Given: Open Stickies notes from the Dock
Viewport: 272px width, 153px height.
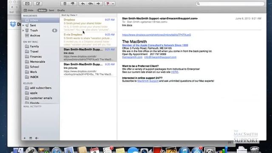Looking at the screenshot, I should click(120, 150).
